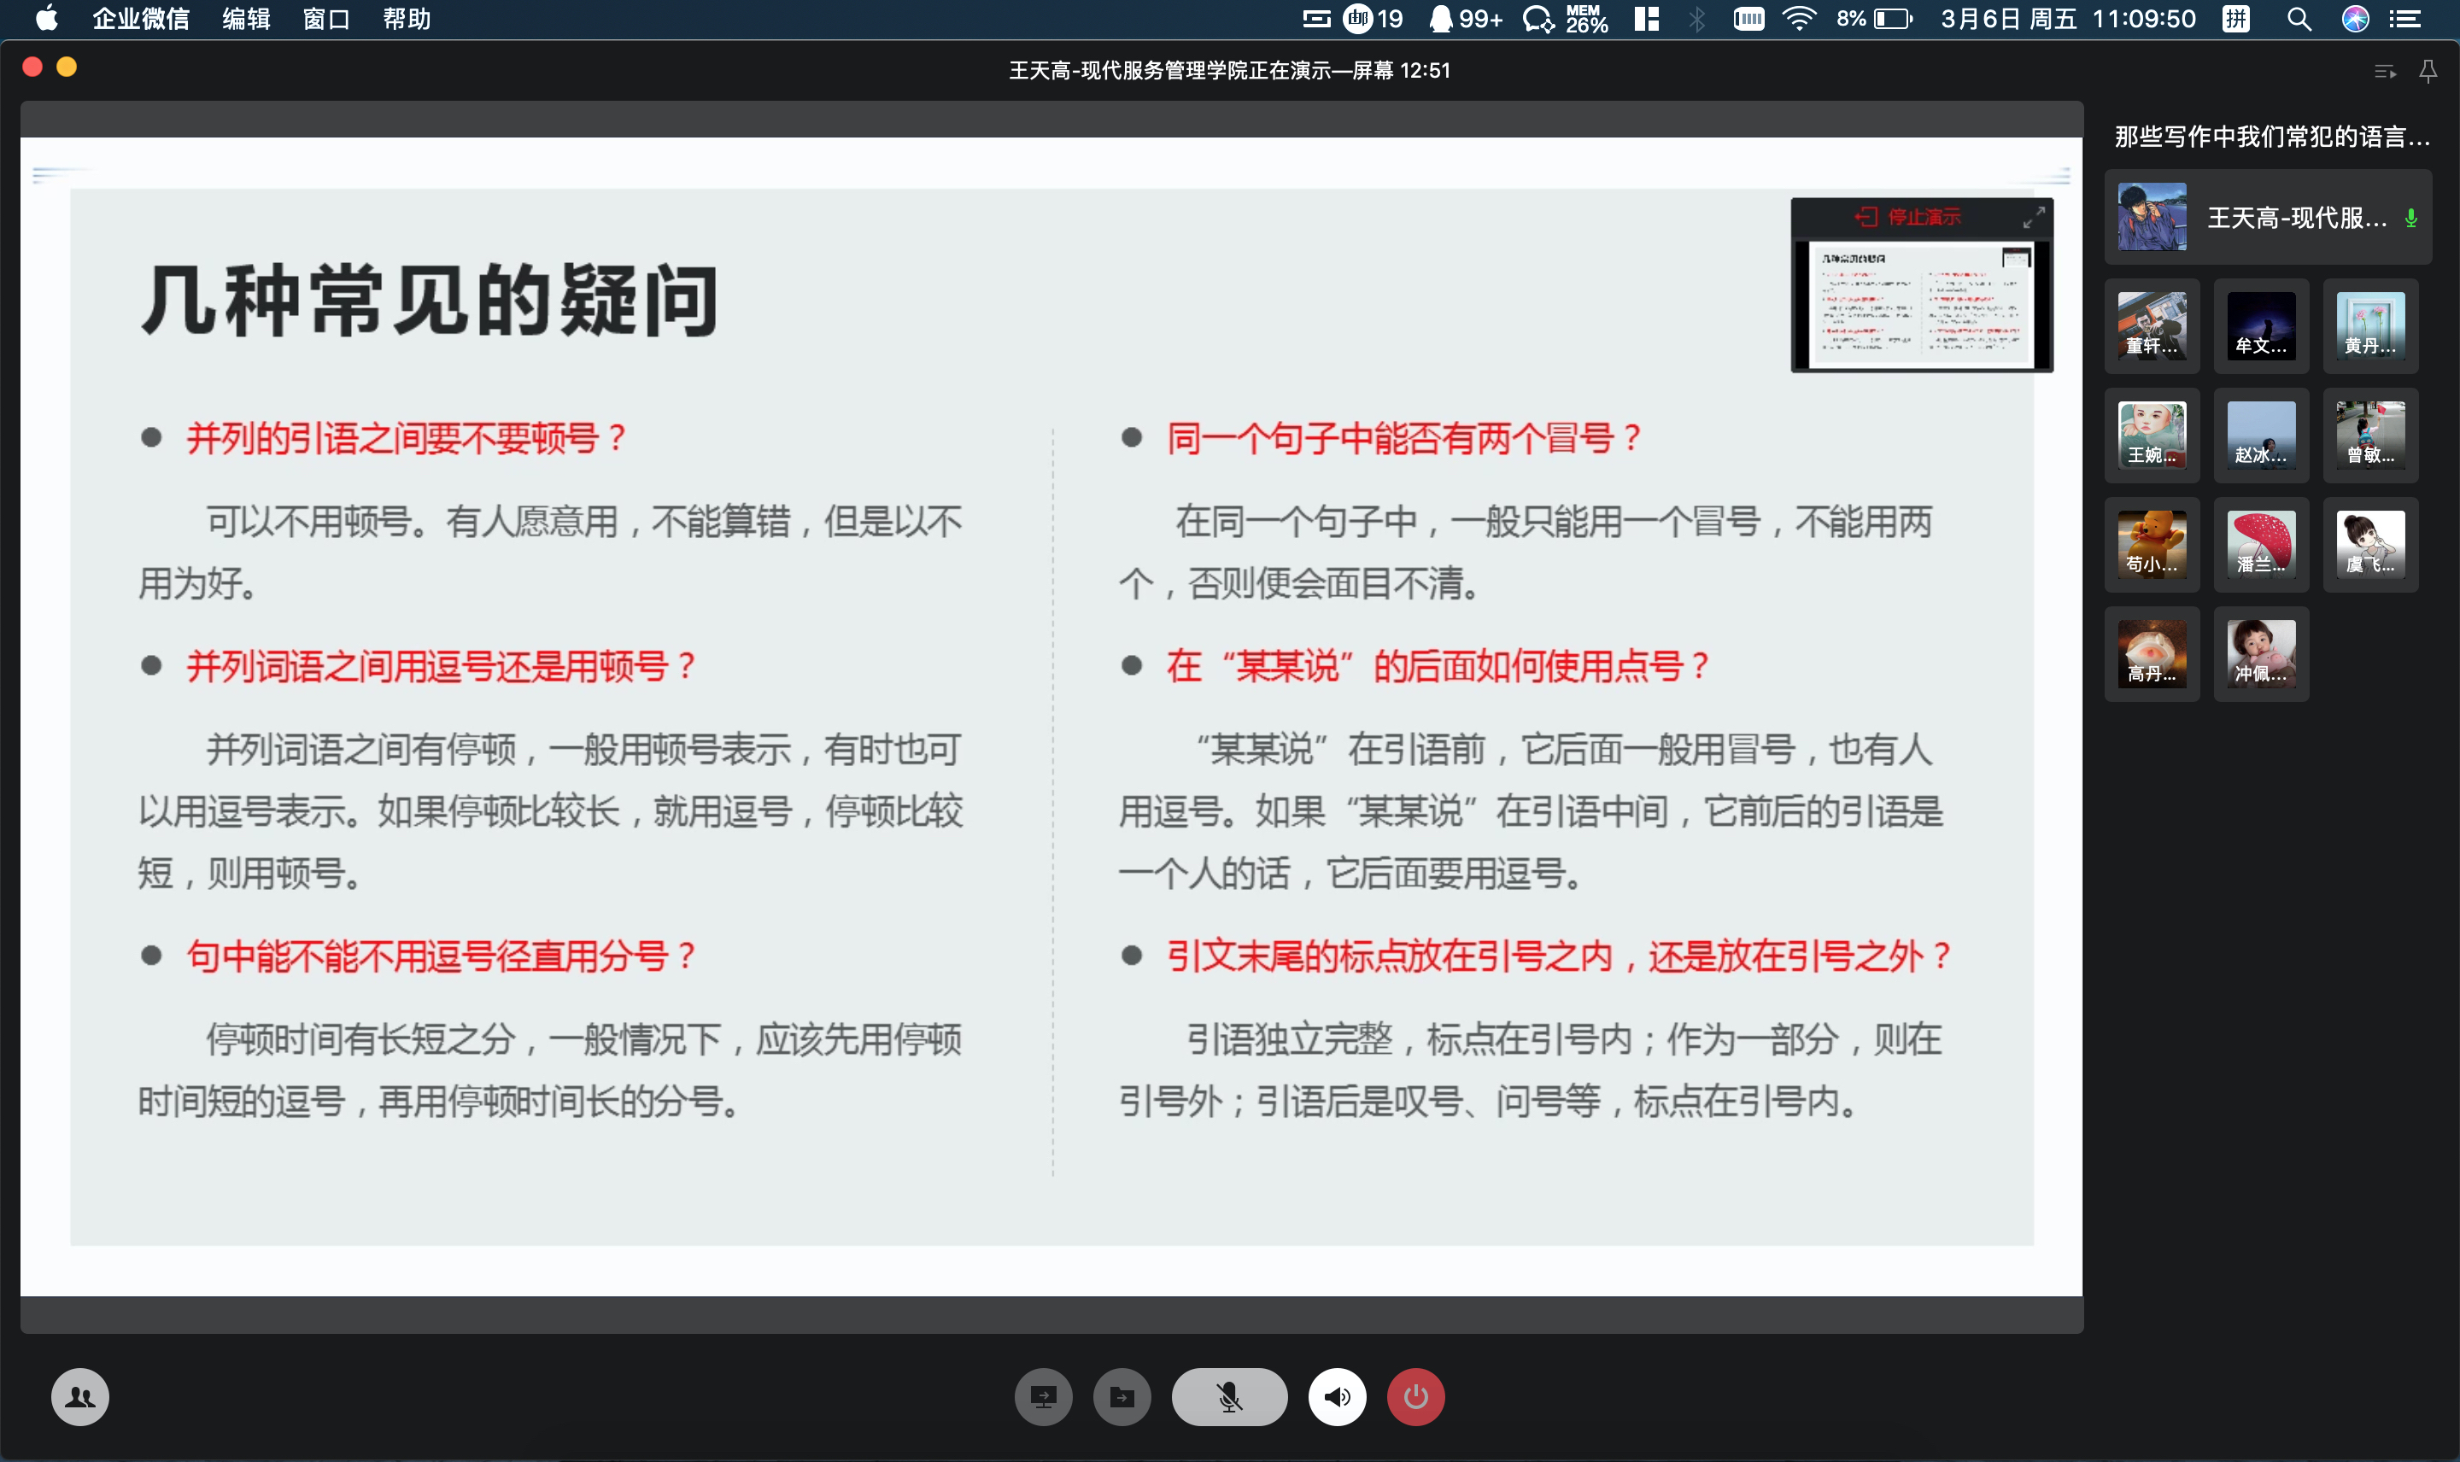
Task: Click the green microphone indicator of 王天高
Action: tap(2410, 218)
